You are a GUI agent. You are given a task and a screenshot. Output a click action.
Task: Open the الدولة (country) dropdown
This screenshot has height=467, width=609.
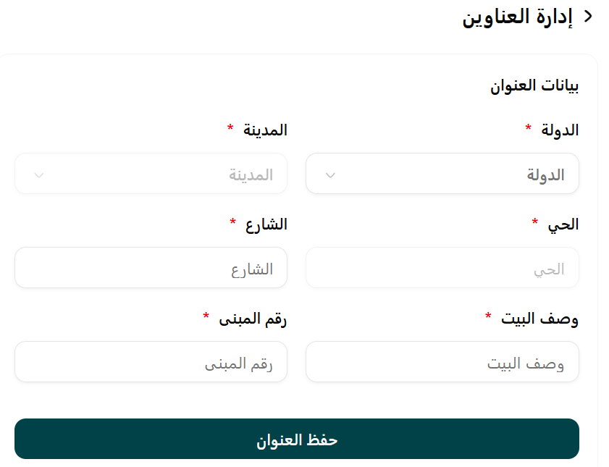pyautogui.click(x=442, y=173)
